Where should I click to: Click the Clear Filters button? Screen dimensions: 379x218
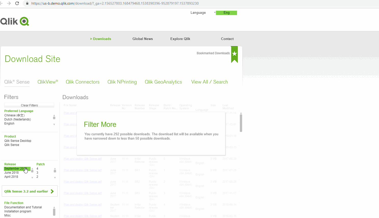coord(29,105)
